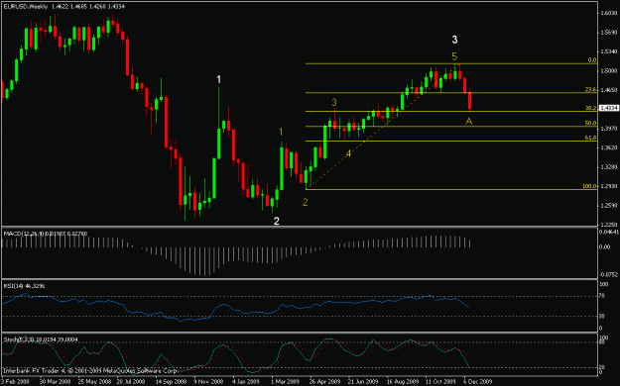Click the 1.2250 price axis value
Image resolution: width=620 pixels, height=386 pixels.
(x=609, y=225)
